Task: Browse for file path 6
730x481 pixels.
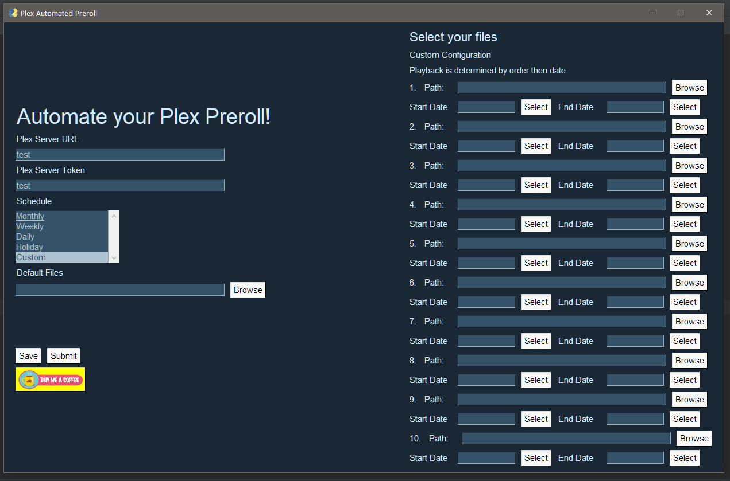Action: pos(689,282)
